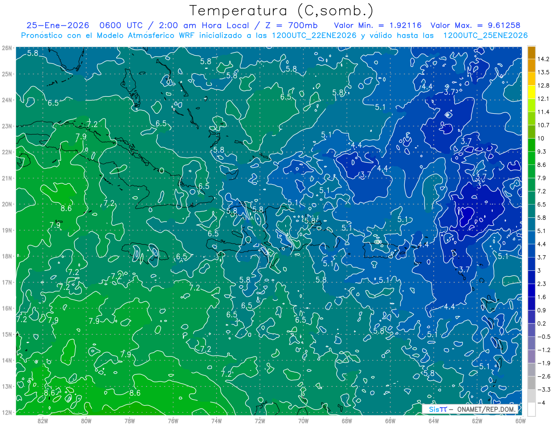
Task: Click the '74W' longitude axis label
Action: 216,421
